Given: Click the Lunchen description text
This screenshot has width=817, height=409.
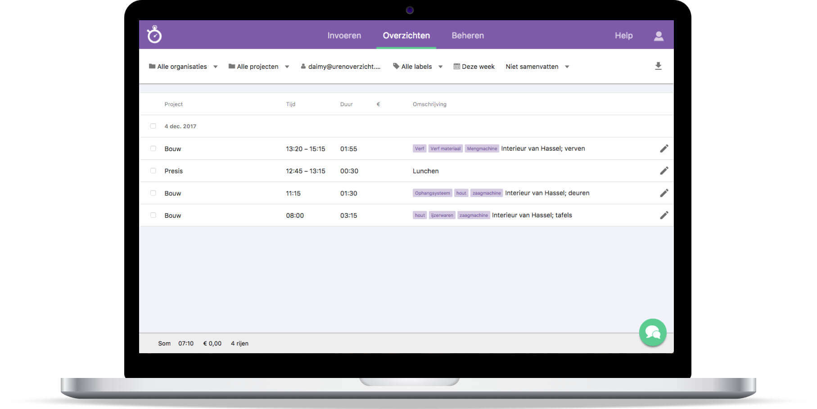Looking at the screenshot, I should (426, 171).
